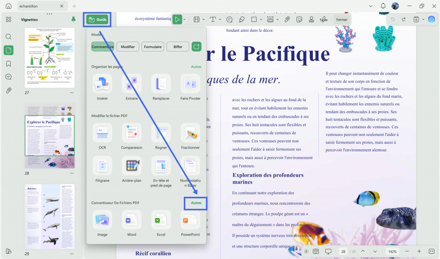Select the pencil drawing tool
The height and width of the screenshot is (259, 440).
[241, 20]
